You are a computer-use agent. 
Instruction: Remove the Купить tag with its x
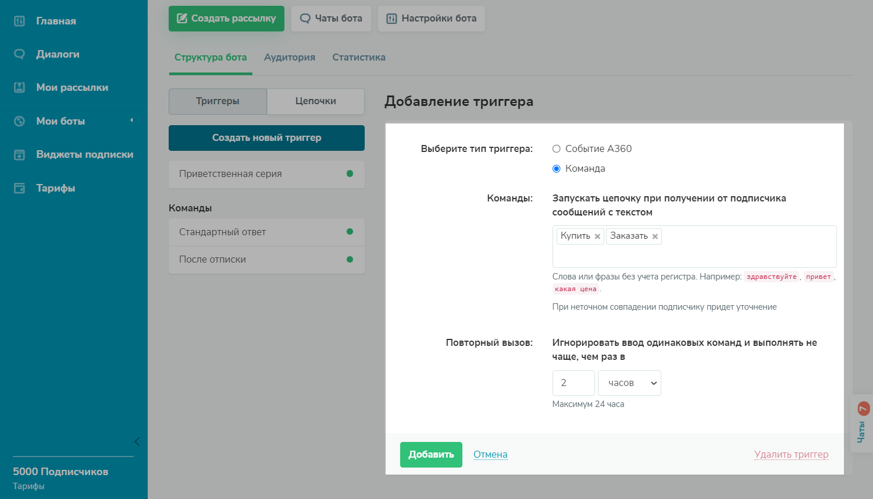(x=597, y=236)
